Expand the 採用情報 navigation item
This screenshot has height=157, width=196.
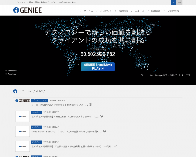[156, 11]
